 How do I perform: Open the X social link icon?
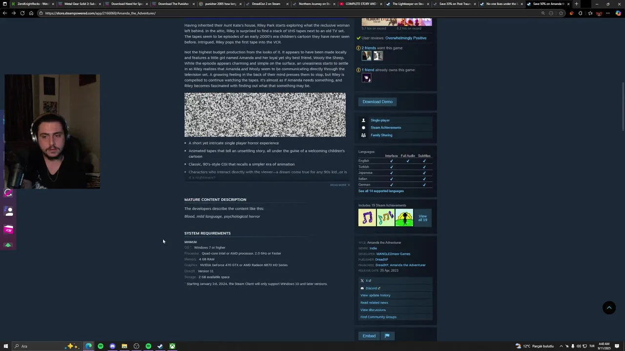[362, 281]
